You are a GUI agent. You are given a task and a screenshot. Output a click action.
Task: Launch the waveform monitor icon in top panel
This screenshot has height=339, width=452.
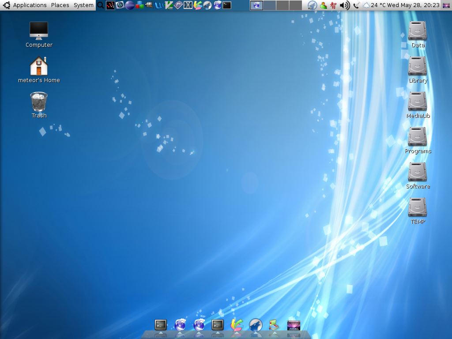(x=120, y=5)
